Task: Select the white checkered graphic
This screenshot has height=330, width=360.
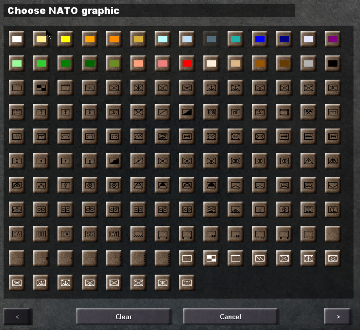Action: pos(211,259)
